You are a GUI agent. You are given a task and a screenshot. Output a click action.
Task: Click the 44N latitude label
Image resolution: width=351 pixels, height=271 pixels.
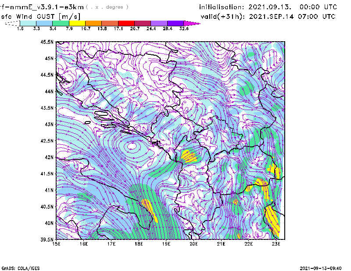click(49, 91)
